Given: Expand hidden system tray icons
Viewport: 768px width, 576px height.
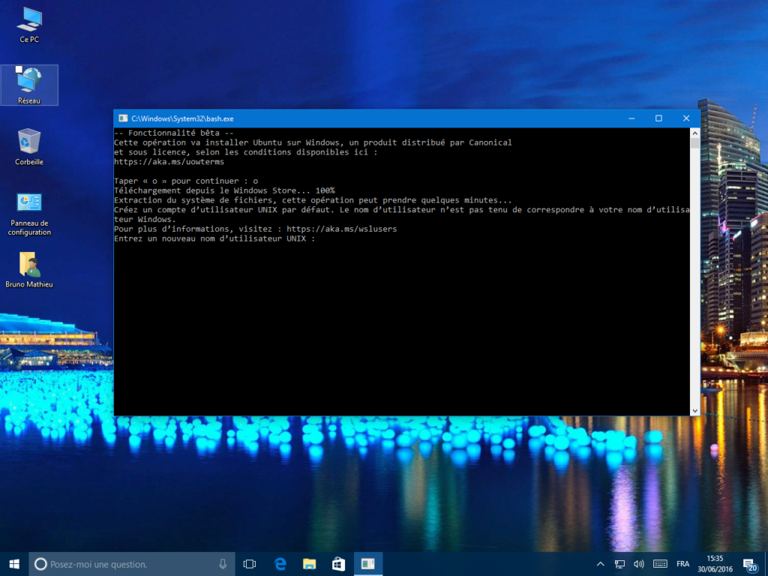Looking at the screenshot, I should [600, 563].
